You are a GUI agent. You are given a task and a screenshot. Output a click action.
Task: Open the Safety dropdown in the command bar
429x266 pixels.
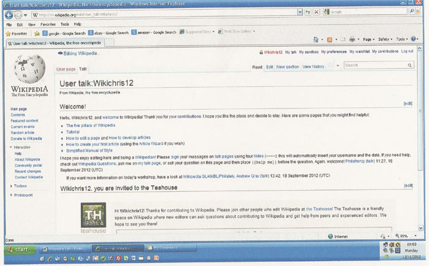click(385, 39)
